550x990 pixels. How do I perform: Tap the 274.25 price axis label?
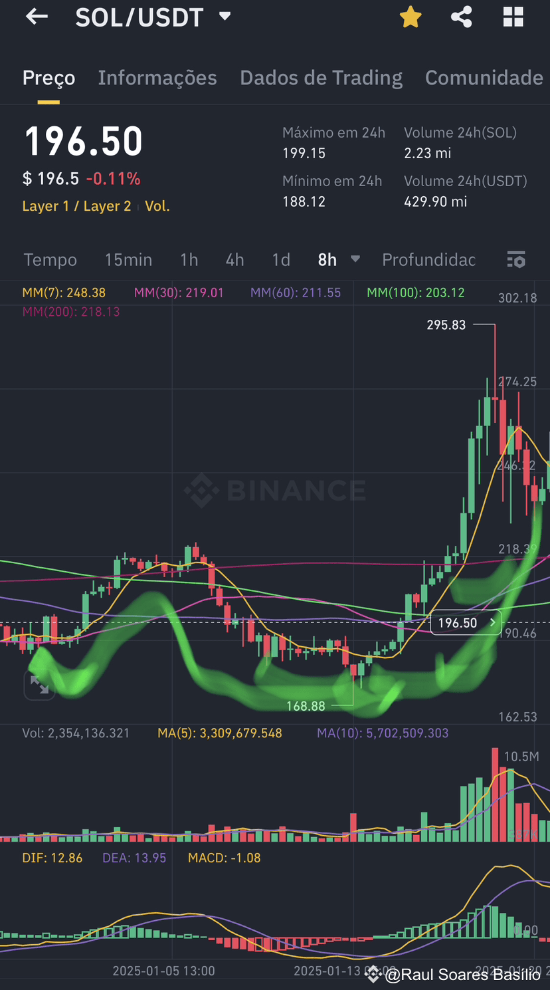click(517, 382)
